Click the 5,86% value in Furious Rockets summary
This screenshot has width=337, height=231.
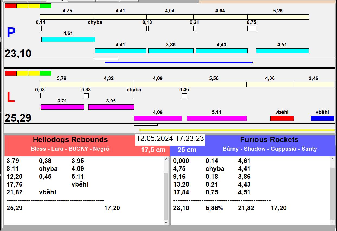pos(214,208)
